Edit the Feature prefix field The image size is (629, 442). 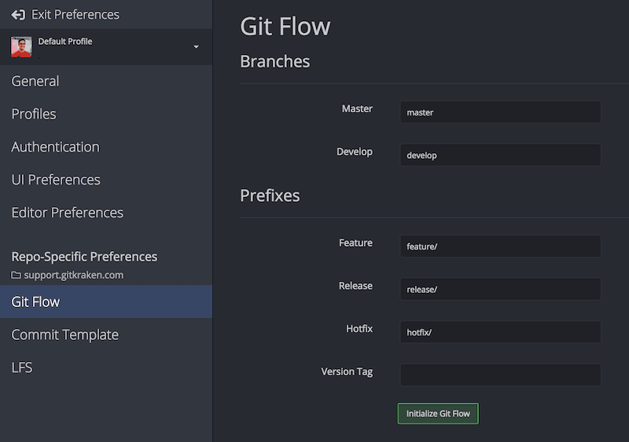point(500,247)
